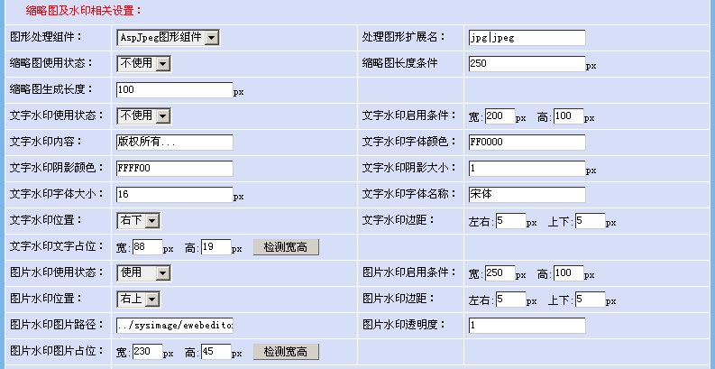The image size is (715, 369).
Task: Click the 缩略图长度条件 input field
Action: coord(527,64)
